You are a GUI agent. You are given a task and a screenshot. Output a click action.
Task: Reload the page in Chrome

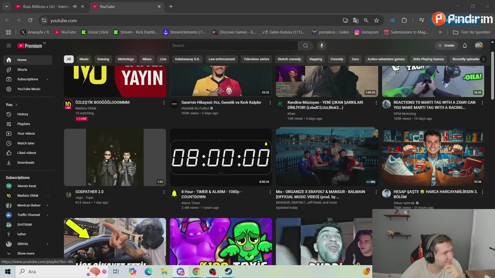[30, 20]
